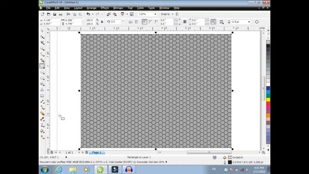Open the outline width 0.5 pt dropdown
Image resolution: width=309 pixels, height=174 pixels.
pyautogui.click(x=249, y=22)
